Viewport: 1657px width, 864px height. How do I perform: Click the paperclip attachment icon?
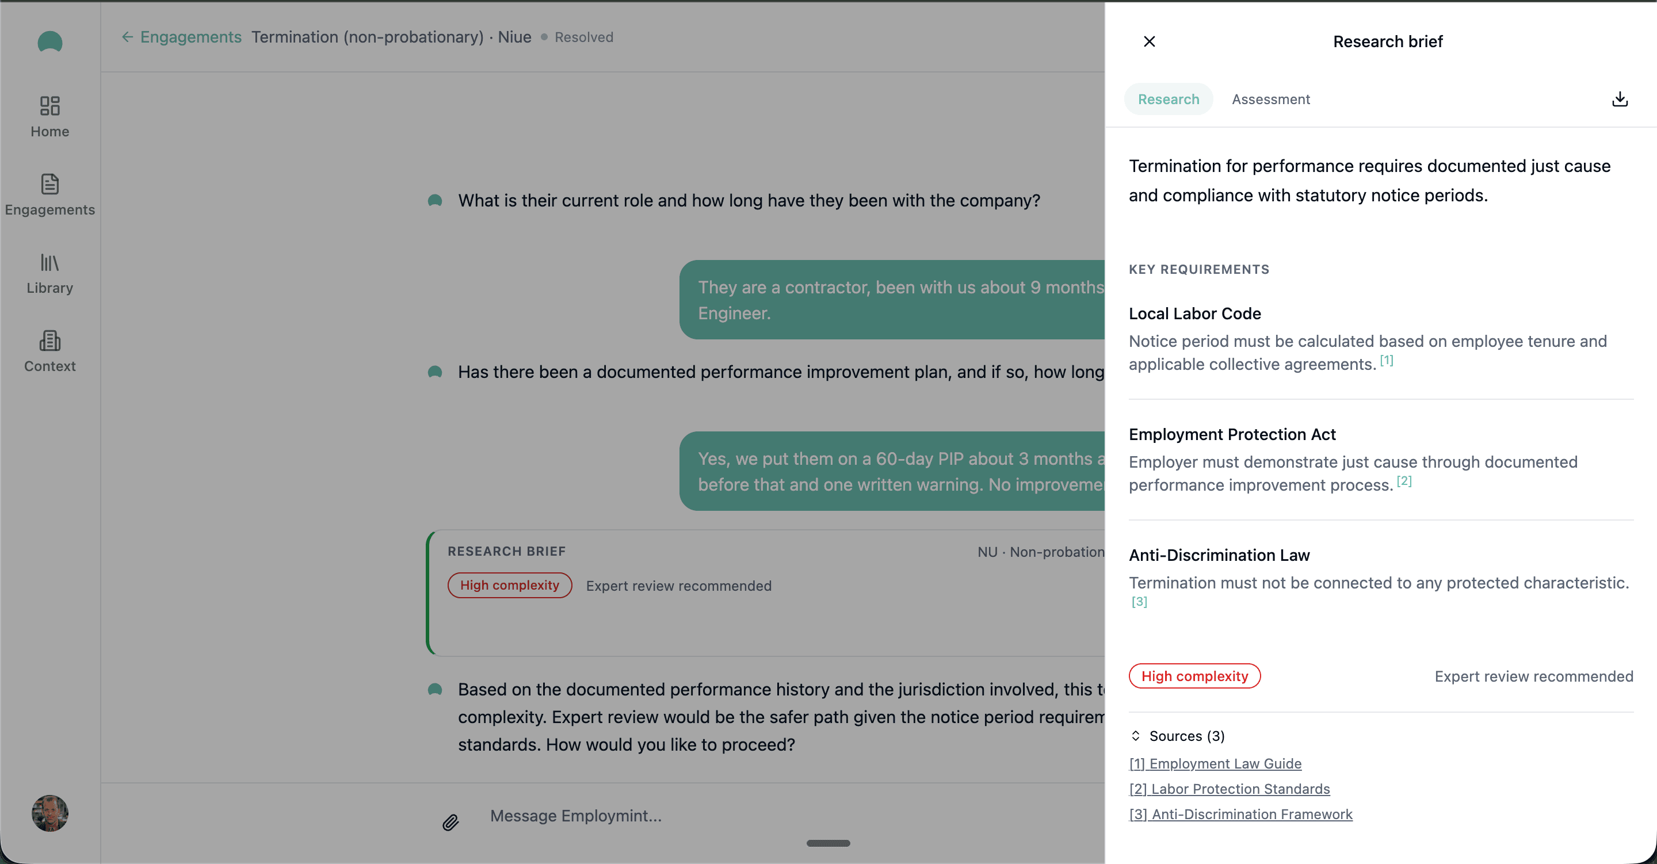[450, 821]
